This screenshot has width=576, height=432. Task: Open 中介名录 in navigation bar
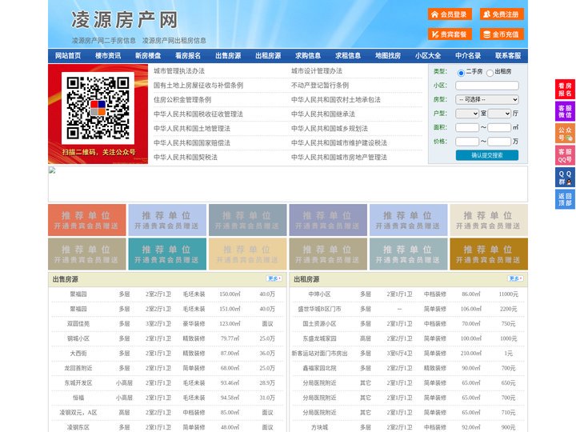tap(468, 56)
